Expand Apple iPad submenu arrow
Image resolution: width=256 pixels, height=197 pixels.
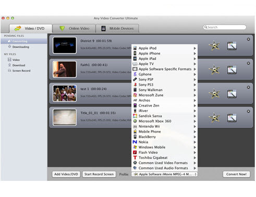tap(195, 59)
